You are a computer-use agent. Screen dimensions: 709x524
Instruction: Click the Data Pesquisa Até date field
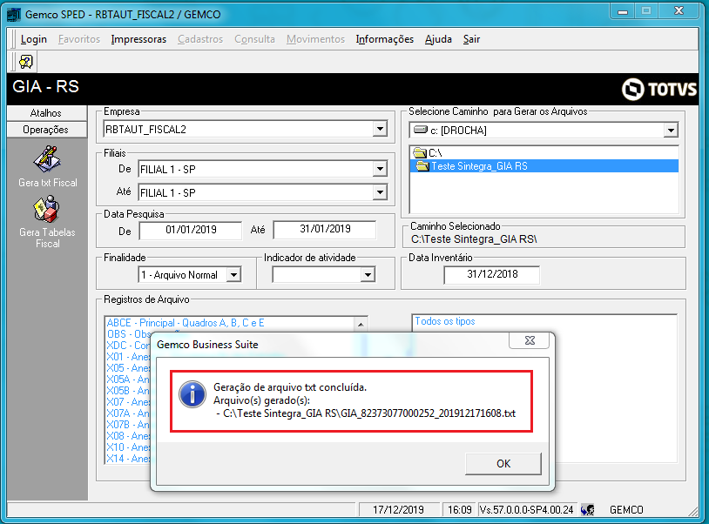point(325,230)
